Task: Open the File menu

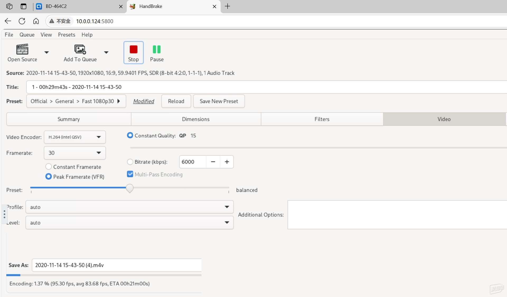Action: point(9,35)
